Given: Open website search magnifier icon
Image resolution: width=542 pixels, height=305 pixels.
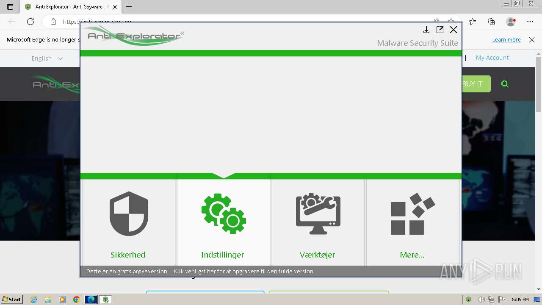Looking at the screenshot, I should pyautogui.click(x=505, y=84).
